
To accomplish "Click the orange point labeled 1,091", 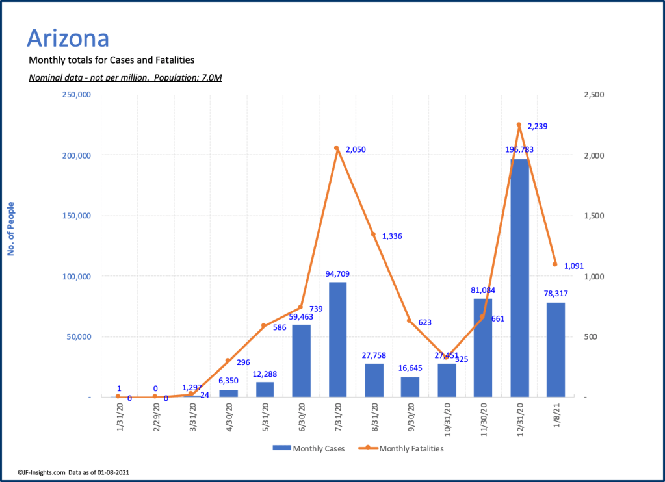I will (x=555, y=264).
